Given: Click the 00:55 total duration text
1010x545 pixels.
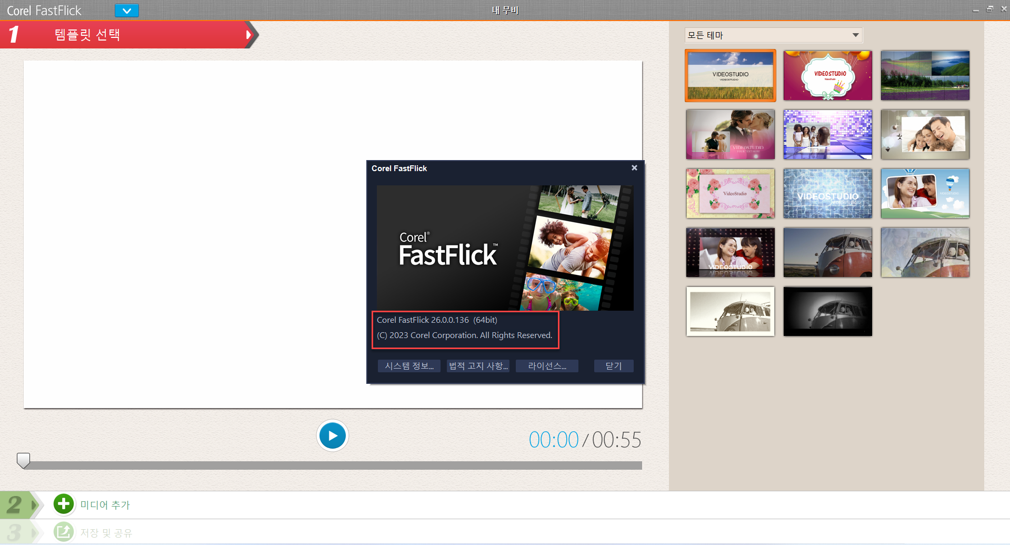Looking at the screenshot, I should [617, 440].
